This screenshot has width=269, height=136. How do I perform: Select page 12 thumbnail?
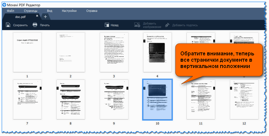coord(244,100)
